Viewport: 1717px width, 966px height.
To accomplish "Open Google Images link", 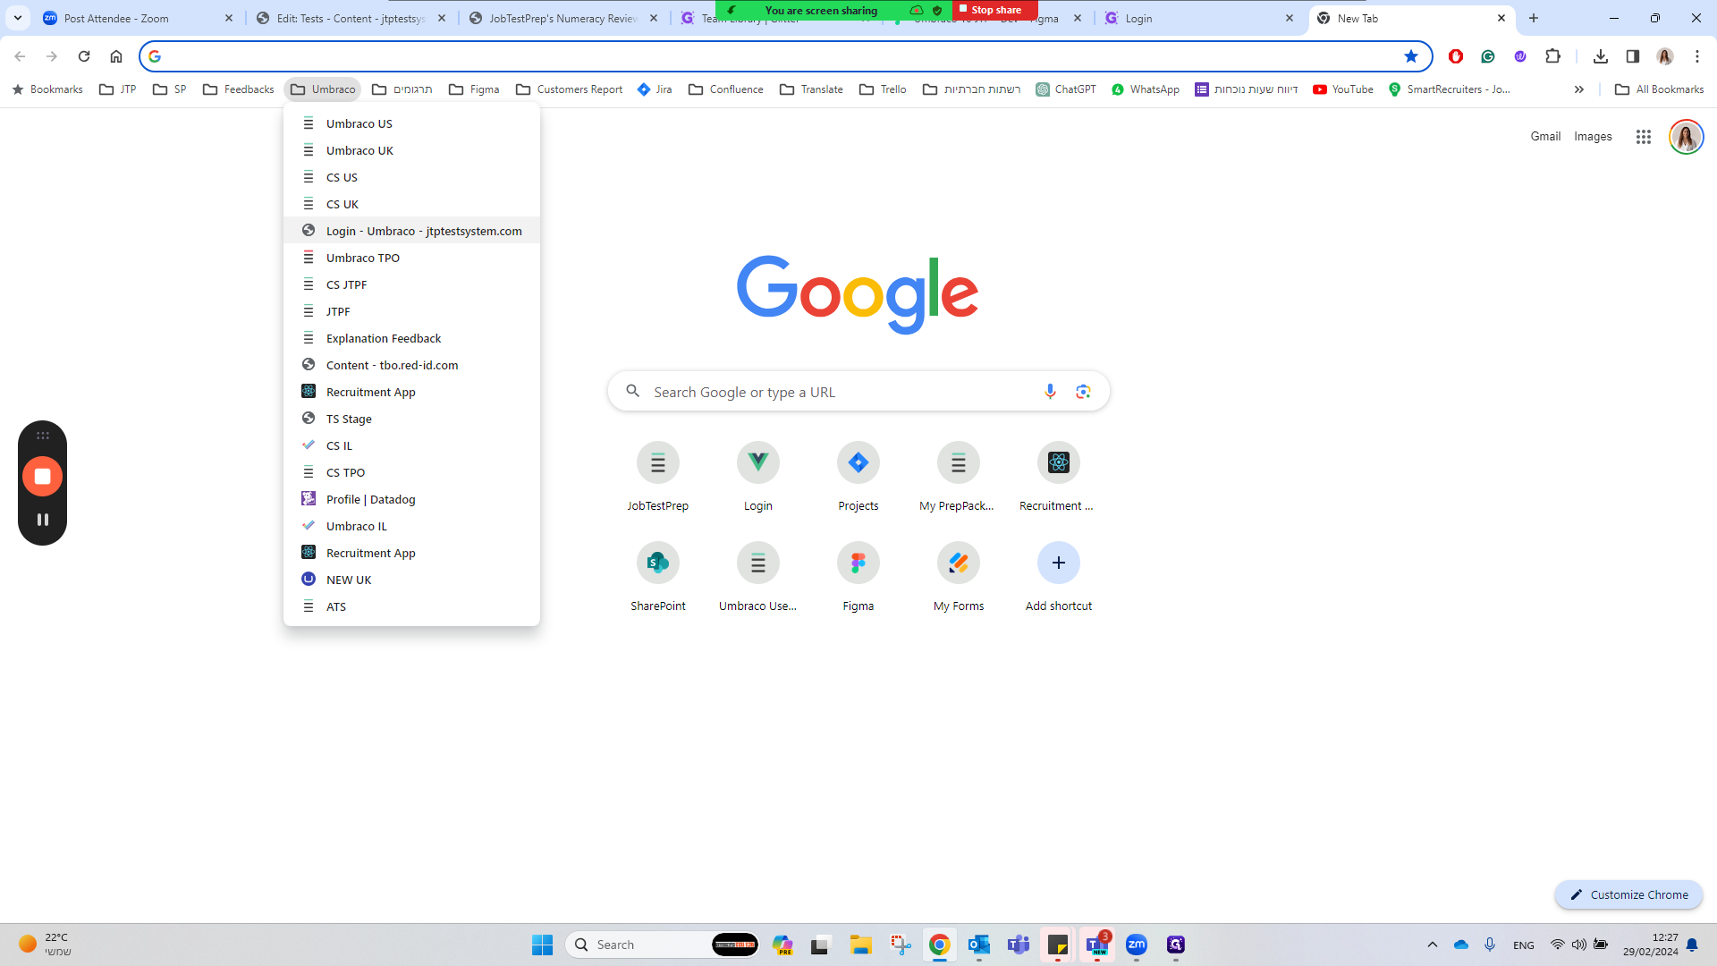I will point(1593,136).
